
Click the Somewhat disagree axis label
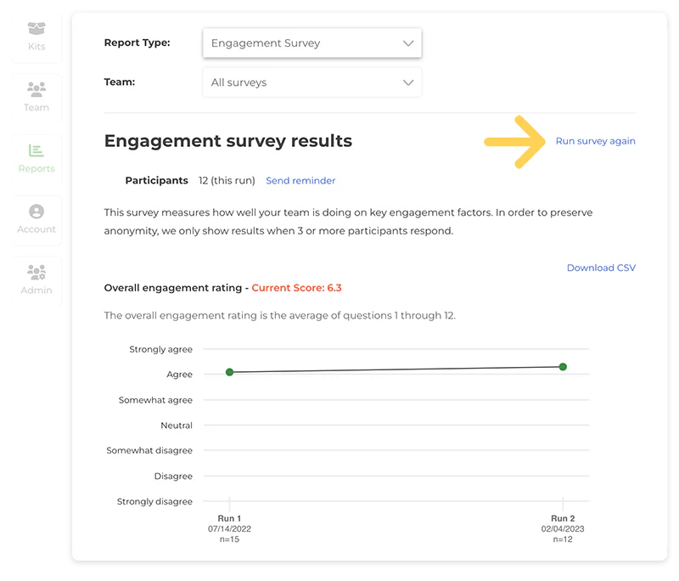(x=149, y=450)
